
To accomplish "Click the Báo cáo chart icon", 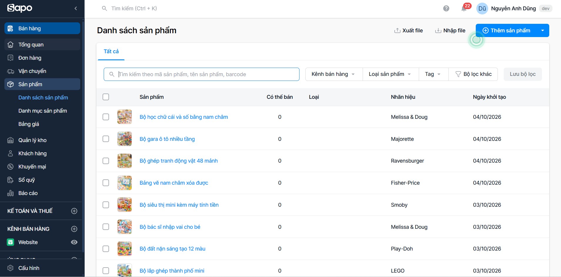I will (11, 193).
